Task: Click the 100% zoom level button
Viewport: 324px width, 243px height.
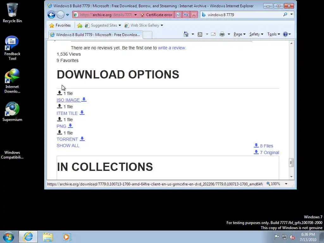Action: (273, 184)
